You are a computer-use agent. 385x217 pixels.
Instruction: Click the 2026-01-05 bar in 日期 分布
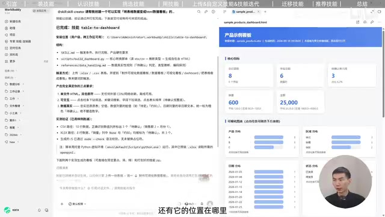coord(269,172)
